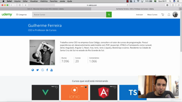Screen dimensions: 182x102
Task: Go forward with Safari forward arrow
Action: click(x=15, y=5)
